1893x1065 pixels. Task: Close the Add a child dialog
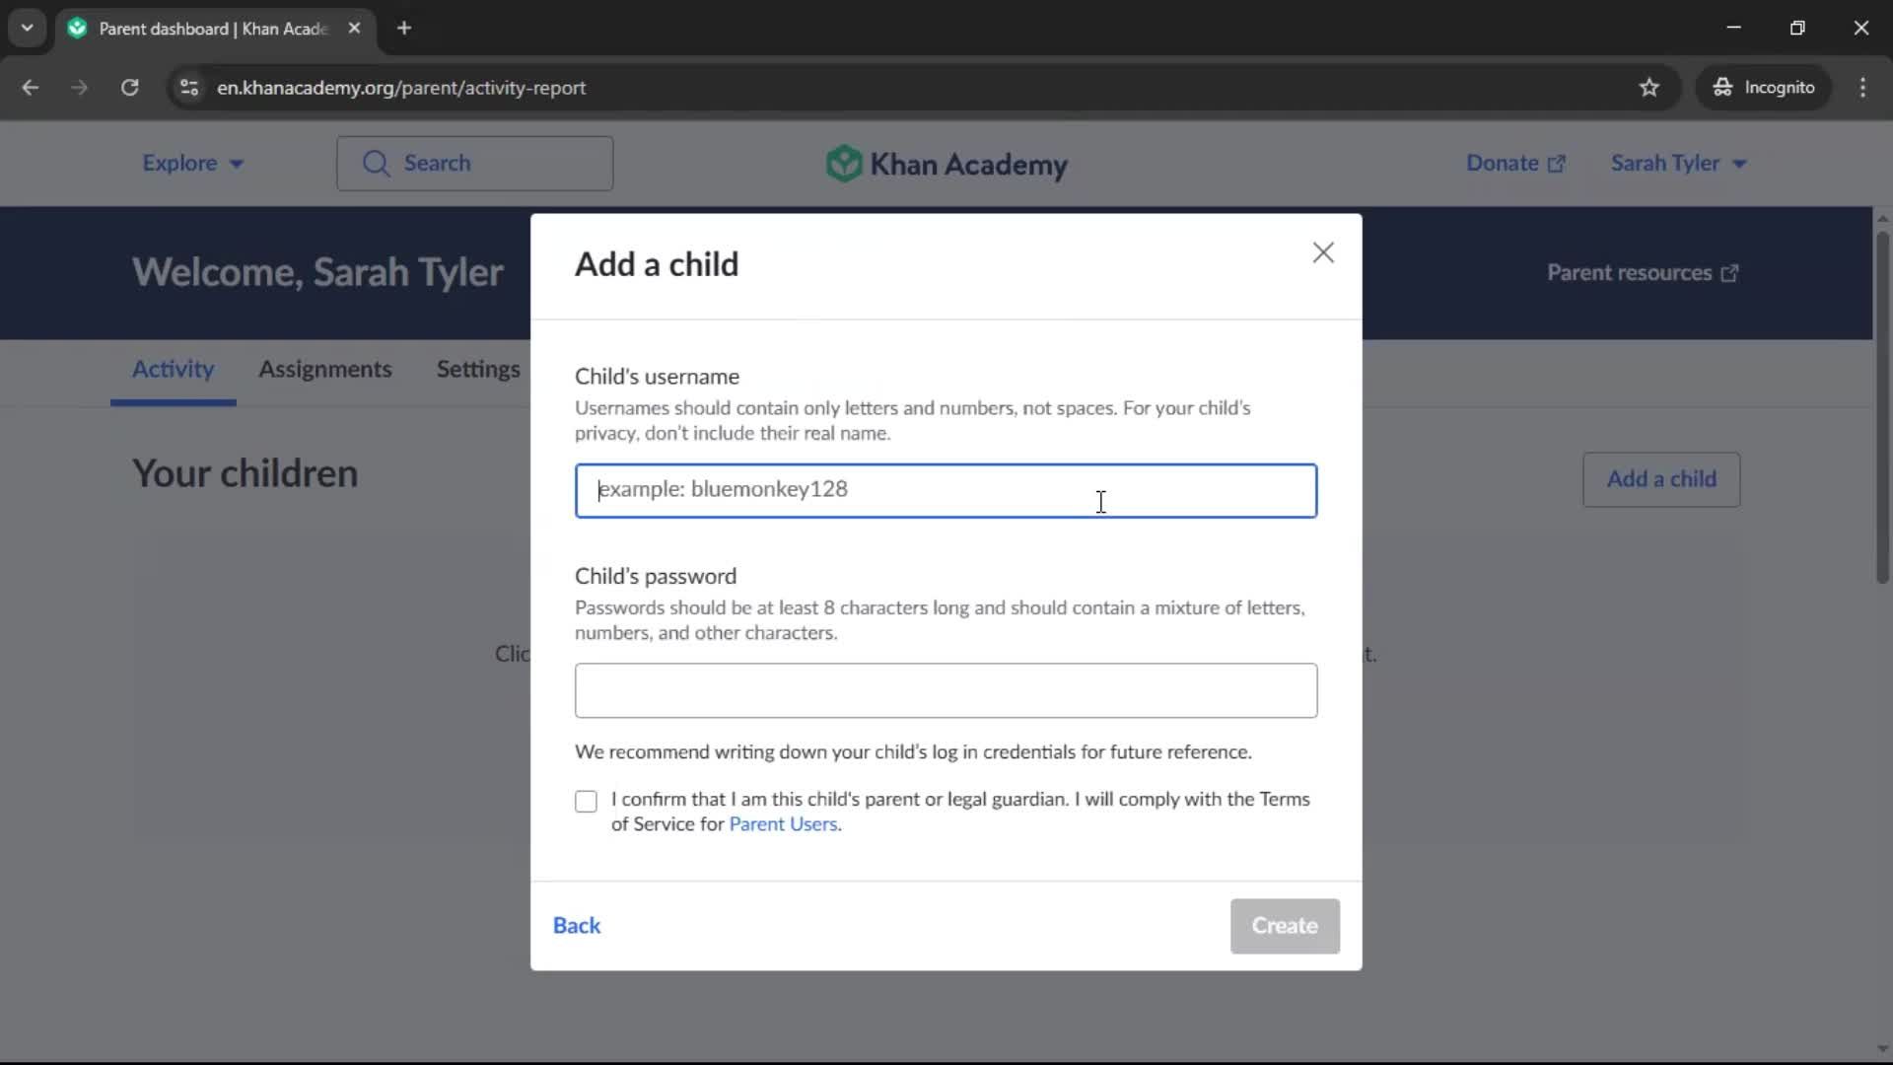1323,252
